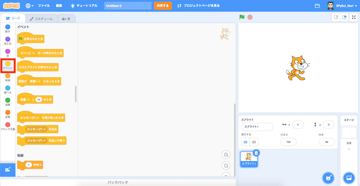Select the 演算 block category
The height and width of the screenshot is (186, 360).
(8, 102)
